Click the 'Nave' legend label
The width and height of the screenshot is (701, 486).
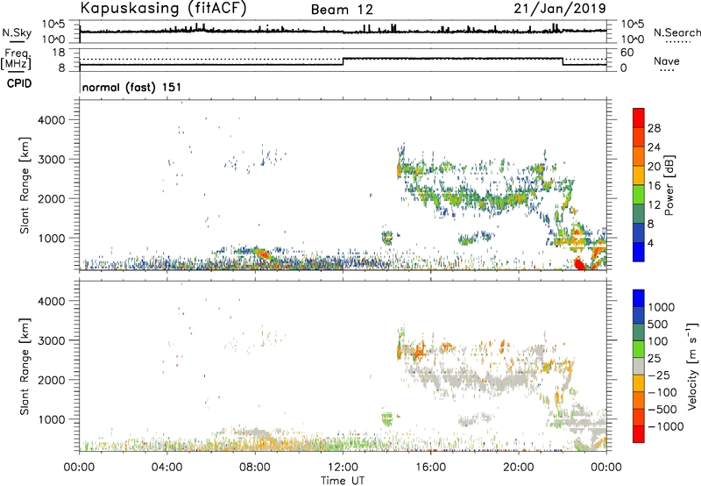[667, 61]
